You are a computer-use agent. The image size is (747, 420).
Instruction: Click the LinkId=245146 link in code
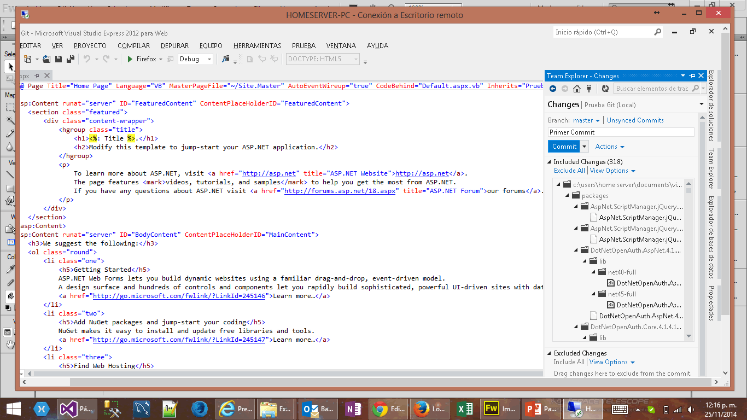click(x=179, y=296)
